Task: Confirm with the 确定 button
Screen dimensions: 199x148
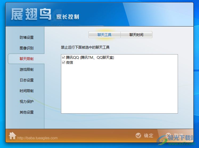Action: pos(144,135)
